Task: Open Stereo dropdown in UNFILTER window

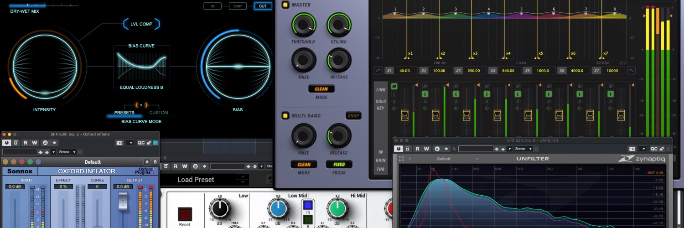Action: pyautogui.click(x=523, y=149)
